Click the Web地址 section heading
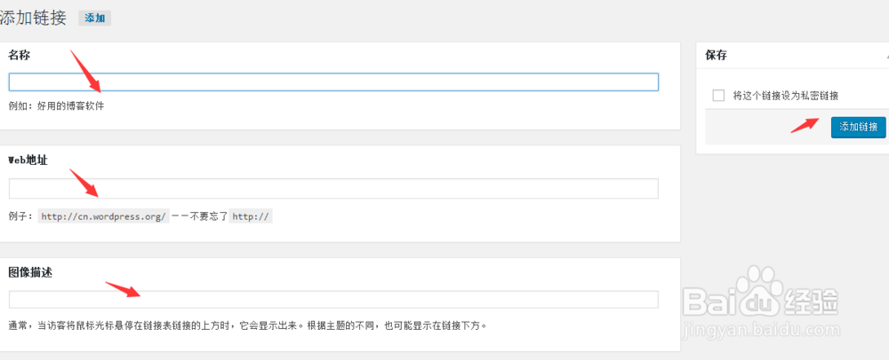This screenshot has width=889, height=360. pyautogui.click(x=28, y=160)
